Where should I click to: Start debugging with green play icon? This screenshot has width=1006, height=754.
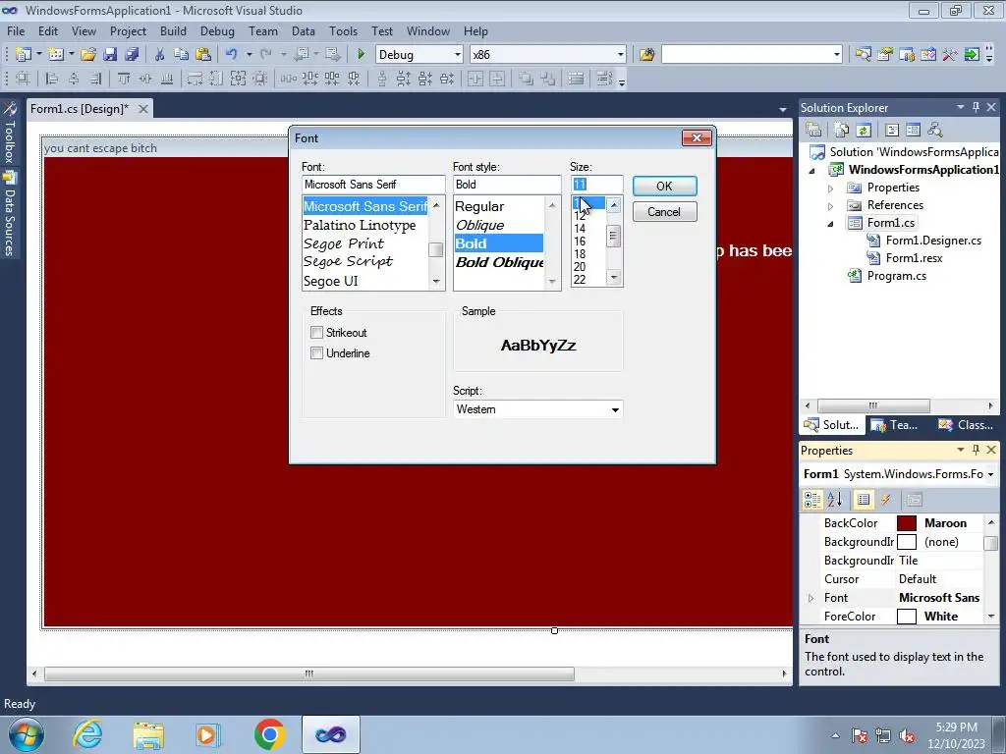click(361, 55)
